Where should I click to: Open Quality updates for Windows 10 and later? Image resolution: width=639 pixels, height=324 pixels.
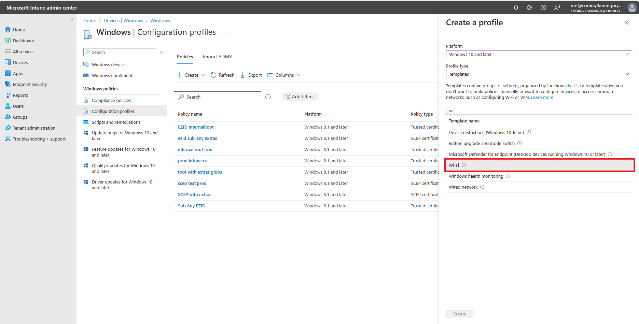(x=123, y=168)
